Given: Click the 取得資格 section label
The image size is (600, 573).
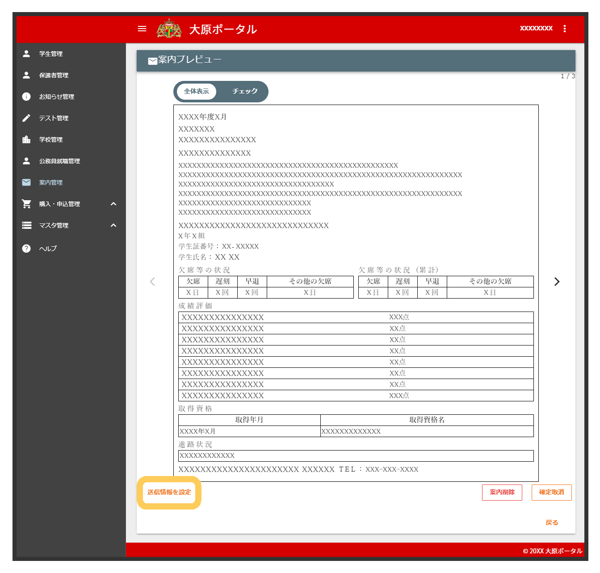Looking at the screenshot, I should 195,409.
